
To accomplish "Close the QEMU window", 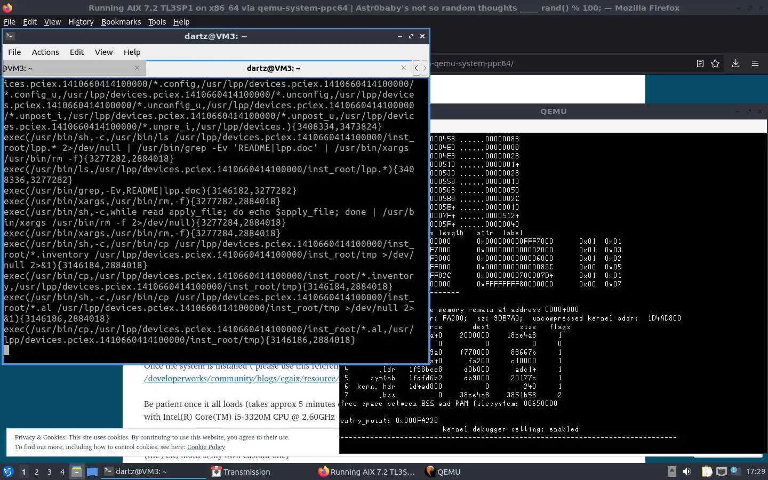I will pos(760,111).
